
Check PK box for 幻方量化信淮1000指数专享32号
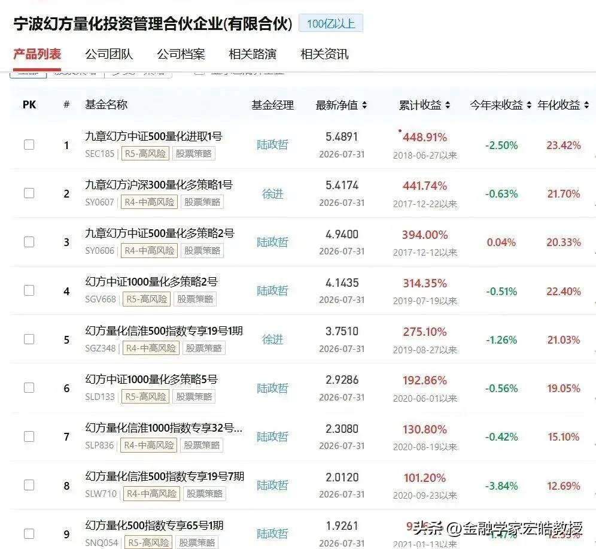29,436
